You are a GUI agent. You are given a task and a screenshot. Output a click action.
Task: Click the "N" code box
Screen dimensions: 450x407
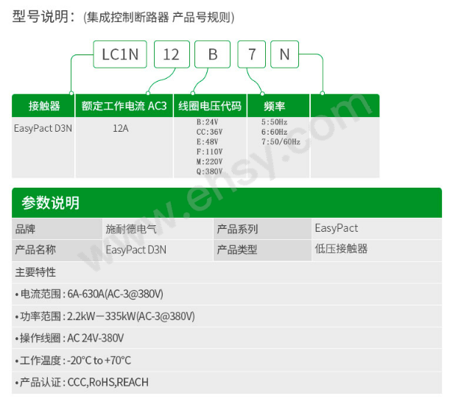click(284, 54)
